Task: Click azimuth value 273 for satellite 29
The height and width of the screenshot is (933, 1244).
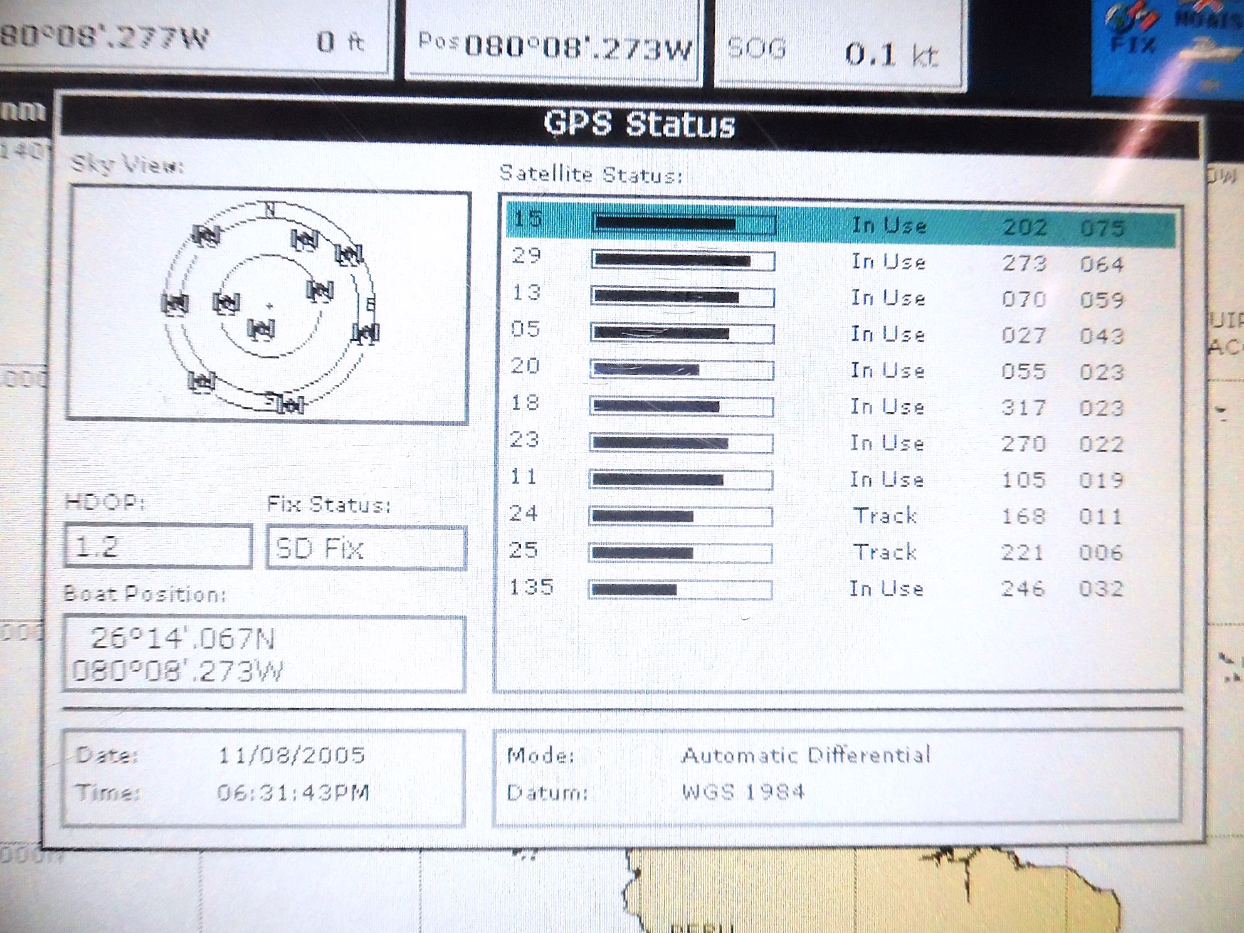Action: click(x=1025, y=262)
